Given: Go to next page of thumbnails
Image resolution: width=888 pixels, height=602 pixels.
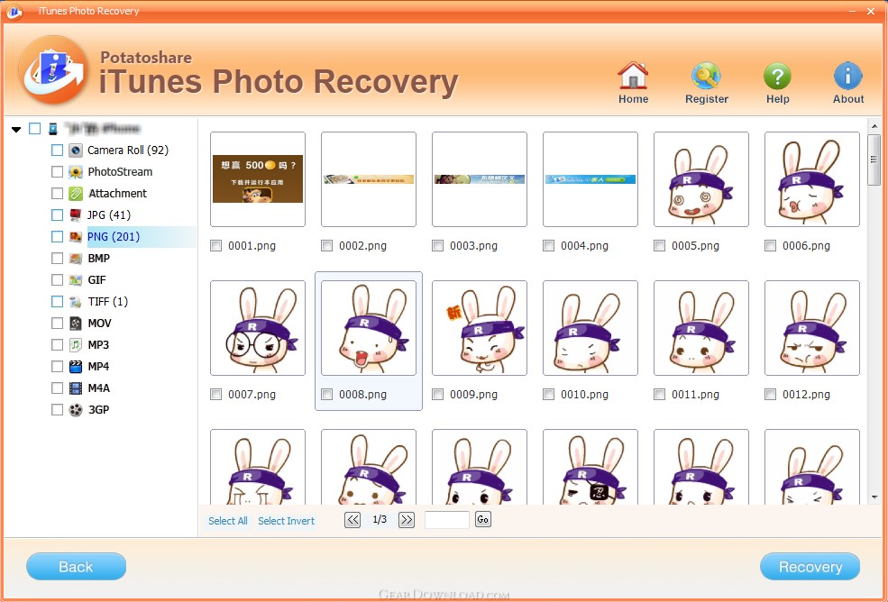Looking at the screenshot, I should [406, 519].
